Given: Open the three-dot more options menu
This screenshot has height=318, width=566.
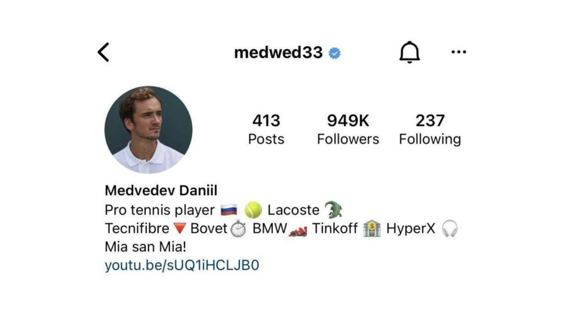Looking at the screenshot, I should [459, 52].
